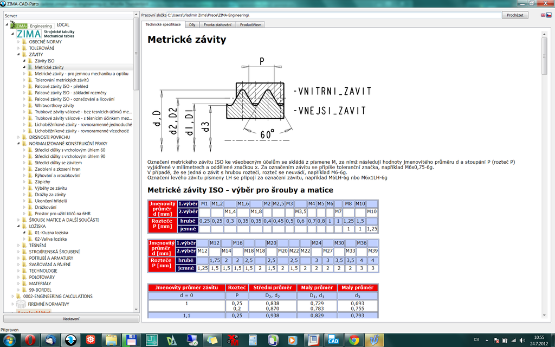
Task: Select Tolerování metrických závitů item
Action: [x=62, y=80]
